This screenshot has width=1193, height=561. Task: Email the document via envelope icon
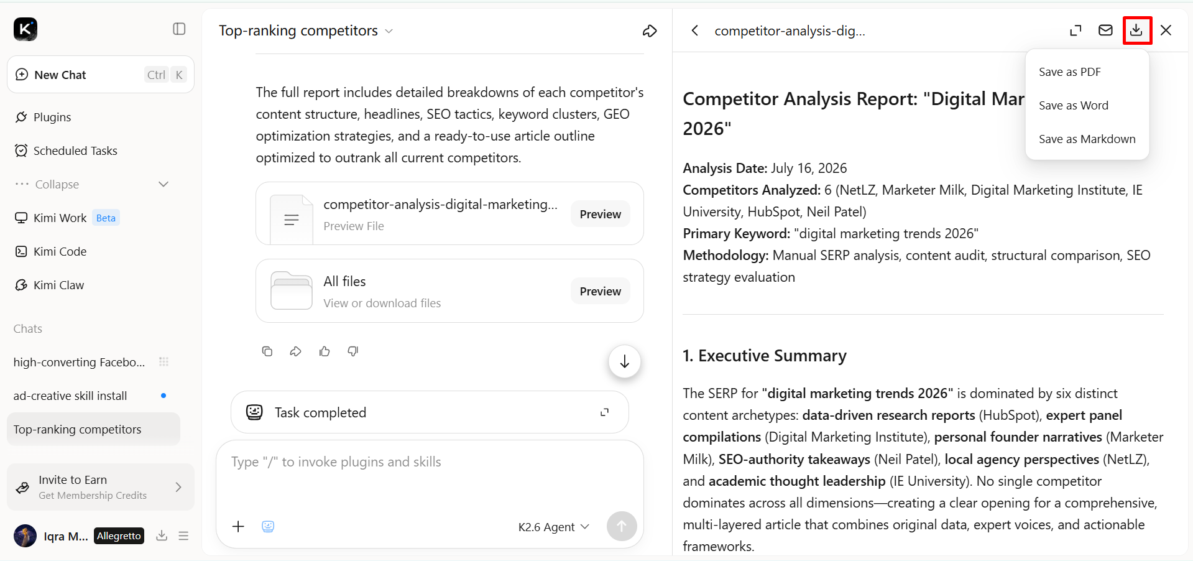coord(1105,30)
